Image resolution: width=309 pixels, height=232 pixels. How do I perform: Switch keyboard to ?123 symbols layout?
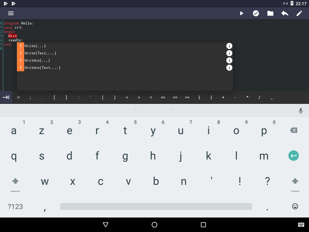[15, 207]
